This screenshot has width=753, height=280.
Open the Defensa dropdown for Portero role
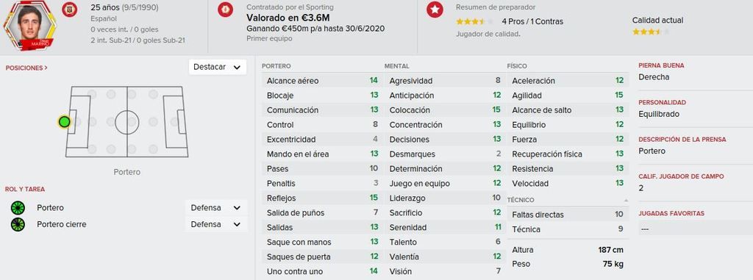(216, 208)
